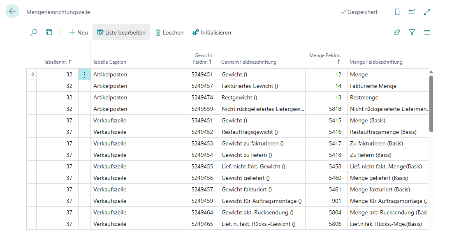Viewport: 461px width, 230px height.
Task: Open row menu dots for Gewicht () Artikelposten
Action: point(84,75)
